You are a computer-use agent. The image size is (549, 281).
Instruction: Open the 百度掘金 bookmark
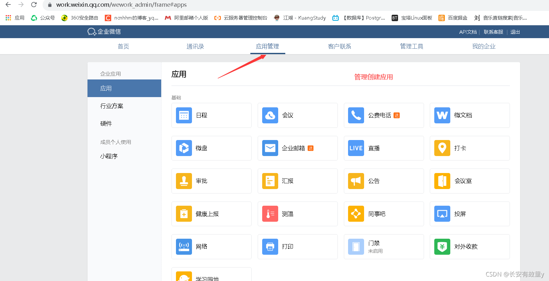tap(453, 18)
